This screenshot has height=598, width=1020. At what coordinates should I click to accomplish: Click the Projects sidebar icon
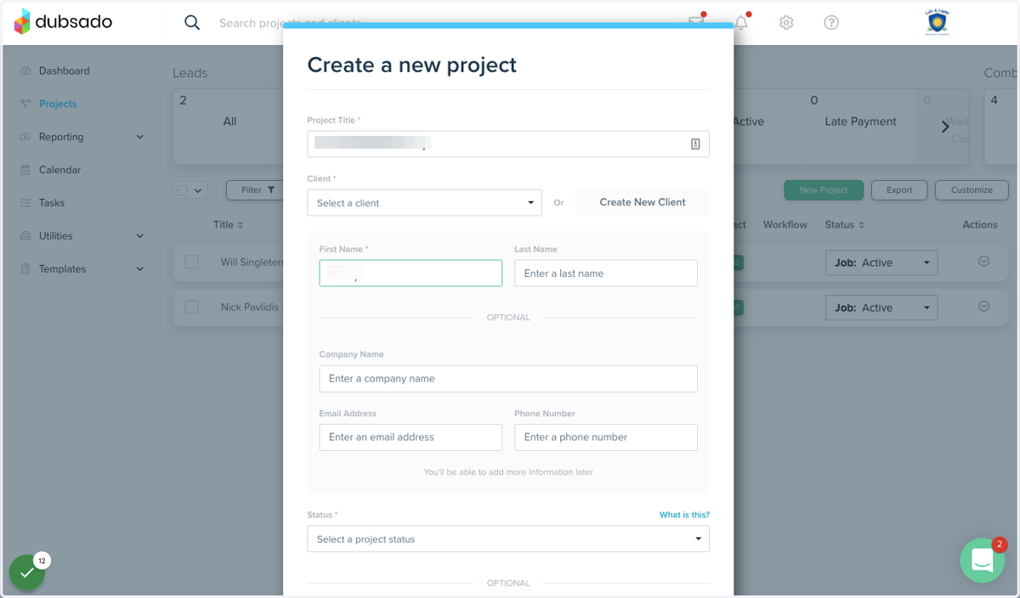point(25,104)
